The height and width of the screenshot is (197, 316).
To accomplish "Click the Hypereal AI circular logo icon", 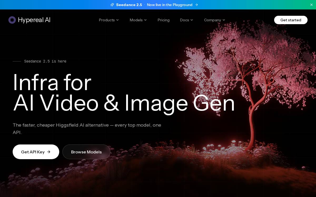I will 12,20.
